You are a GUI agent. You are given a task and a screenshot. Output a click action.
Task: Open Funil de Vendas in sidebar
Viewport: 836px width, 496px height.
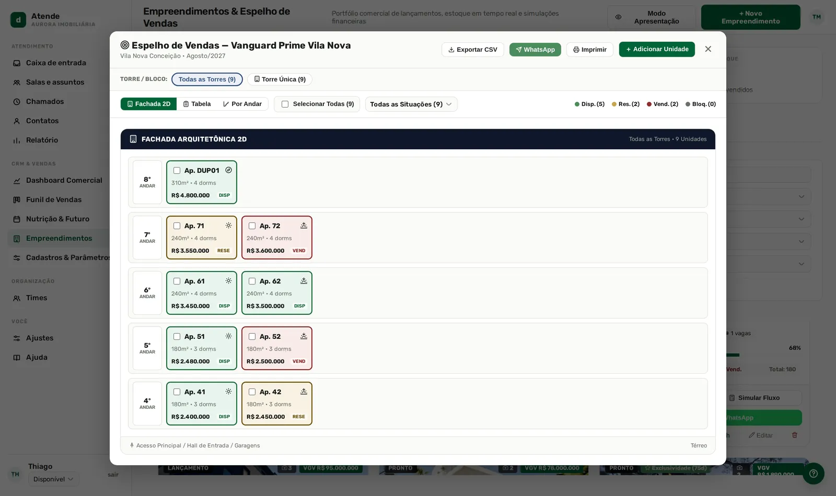pos(54,199)
